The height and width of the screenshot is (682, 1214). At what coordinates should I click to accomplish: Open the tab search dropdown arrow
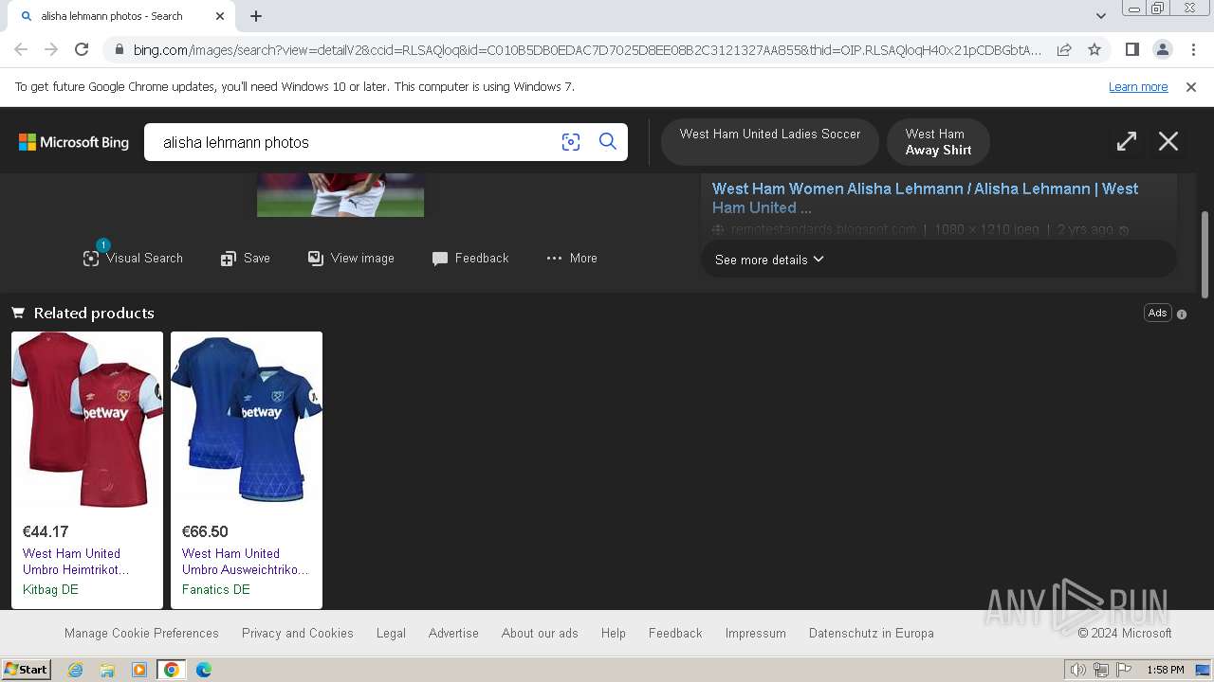click(x=1101, y=16)
